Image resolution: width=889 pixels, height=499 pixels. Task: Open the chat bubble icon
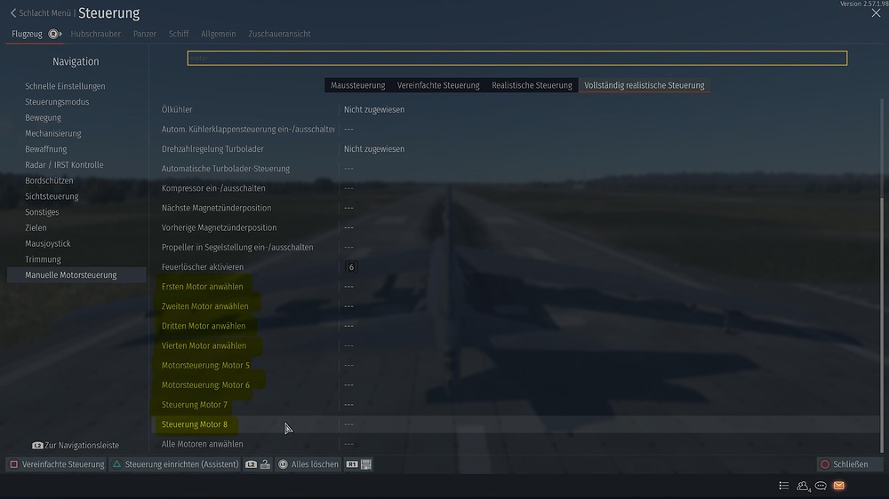[821, 486]
